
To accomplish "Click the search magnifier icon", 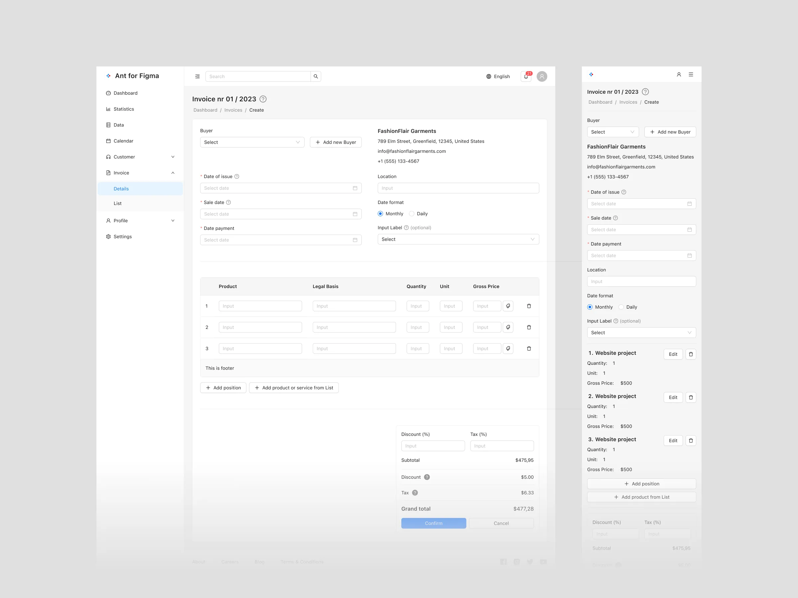I will coord(316,76).
